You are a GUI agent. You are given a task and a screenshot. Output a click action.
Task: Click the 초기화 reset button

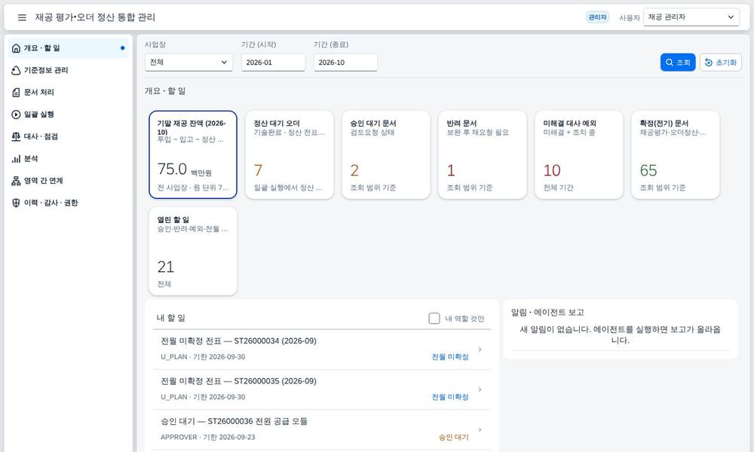point(720,63)
